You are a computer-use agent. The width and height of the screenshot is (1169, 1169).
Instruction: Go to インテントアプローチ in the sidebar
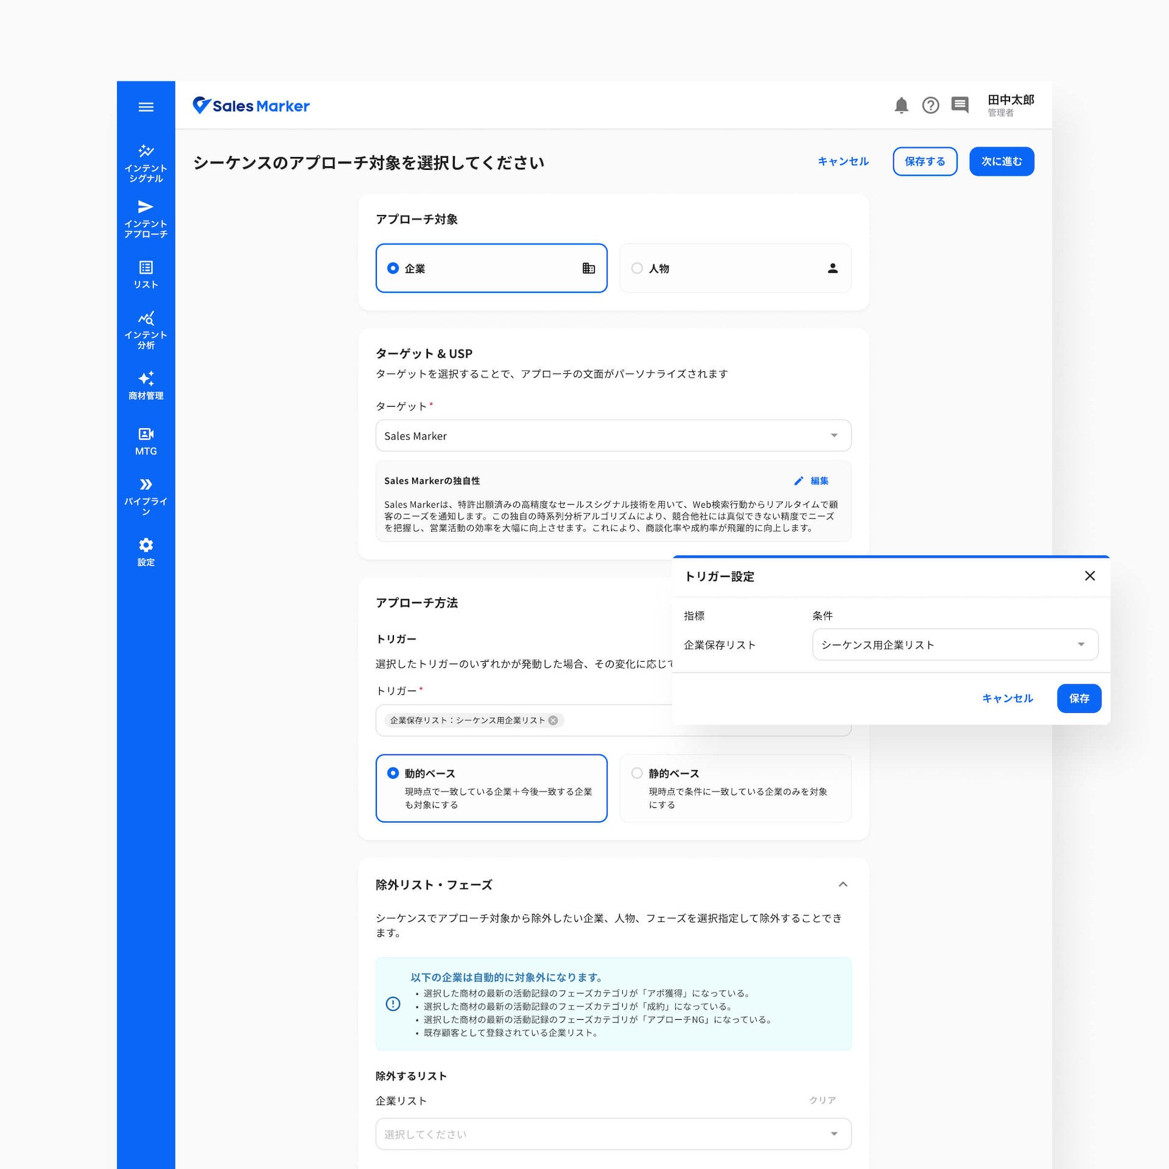tap(146, 219)
